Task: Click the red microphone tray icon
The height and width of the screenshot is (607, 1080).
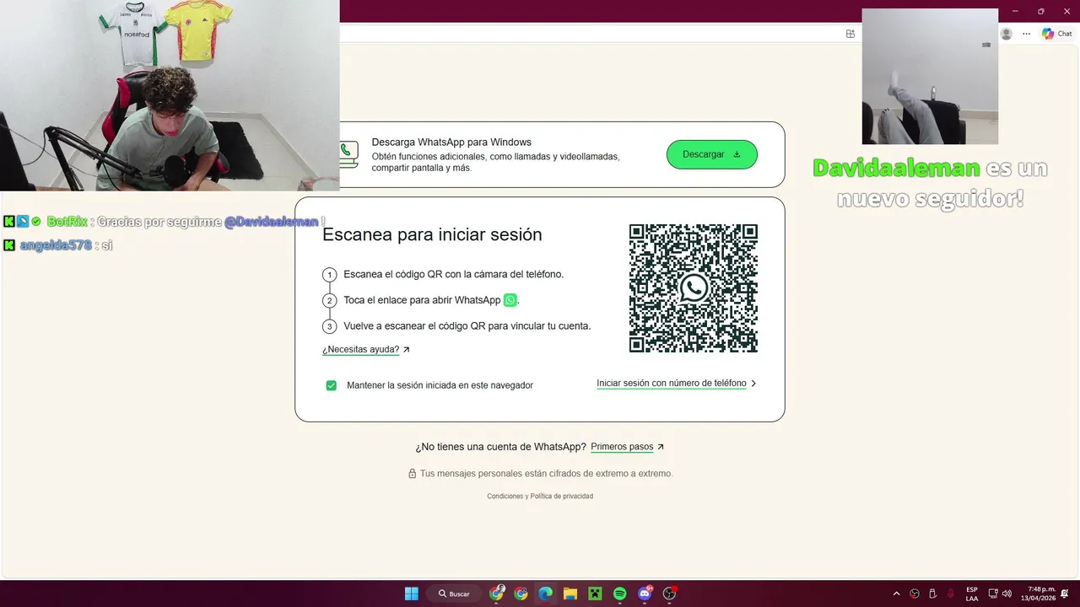Action: tap(951, 594)
